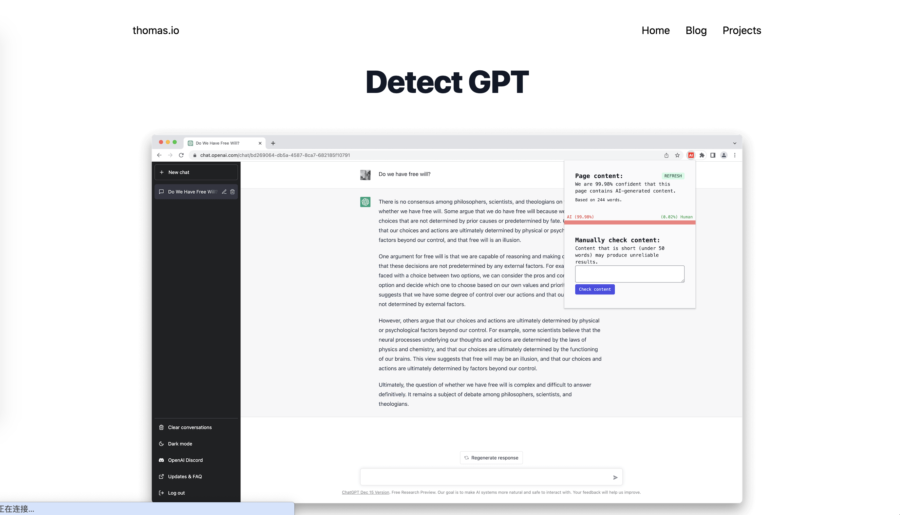Click the user avatar beside the question
The height and width of the screenshot is (515, 900).
tap(365, 175)
